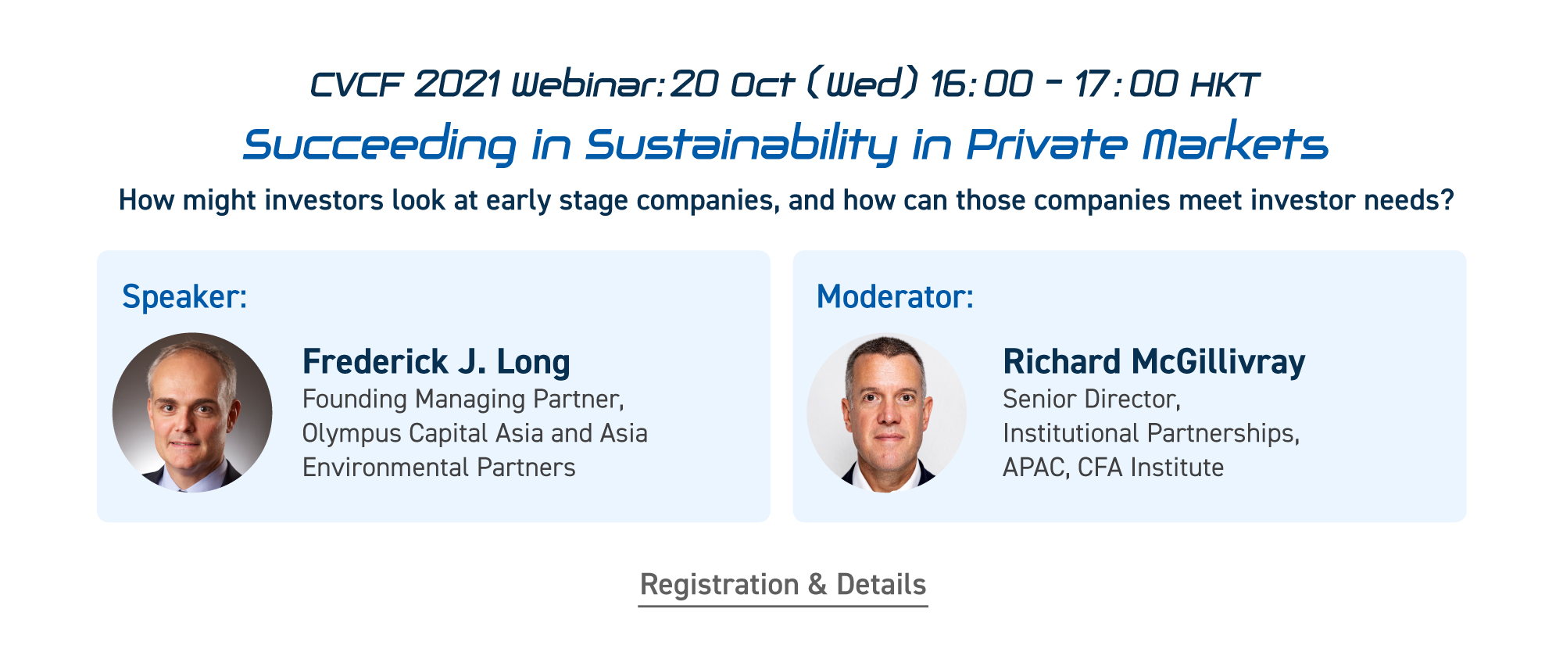
Task: Select the name Richard McGillivray
Action: pyautogui.click(x=1153, y=362)
